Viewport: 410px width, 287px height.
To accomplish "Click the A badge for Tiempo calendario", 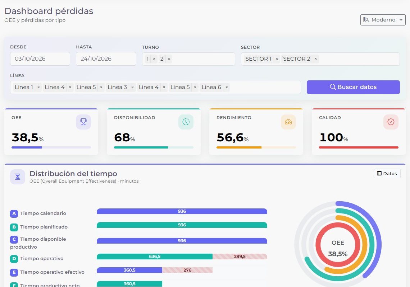I will [14, 213].
